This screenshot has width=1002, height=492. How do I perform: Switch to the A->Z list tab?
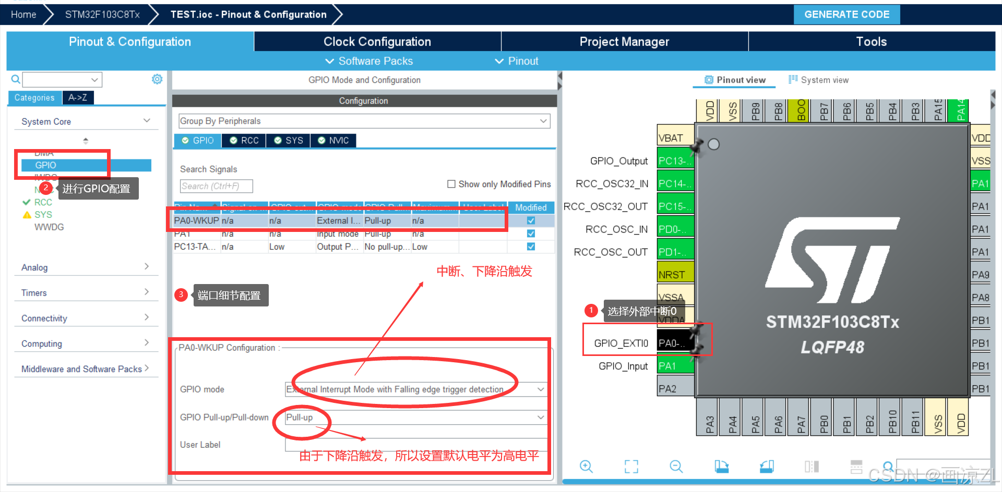(78, 97)
